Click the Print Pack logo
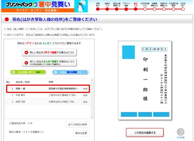Image resolution: width=194 pixels, height=141 pixels. [21, 4]
